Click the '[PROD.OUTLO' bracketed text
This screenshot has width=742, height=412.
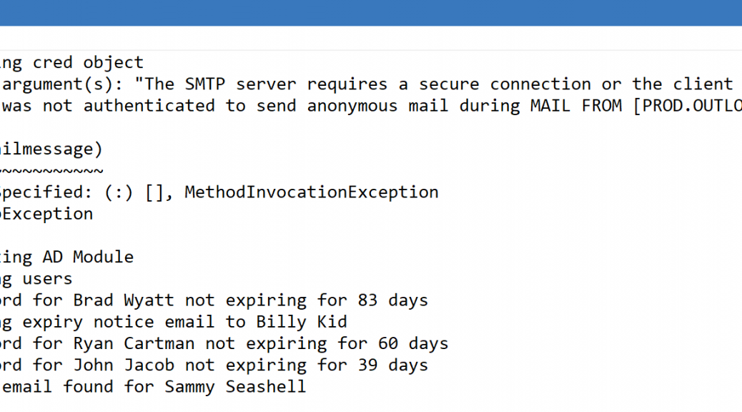[x=688, y=106]
